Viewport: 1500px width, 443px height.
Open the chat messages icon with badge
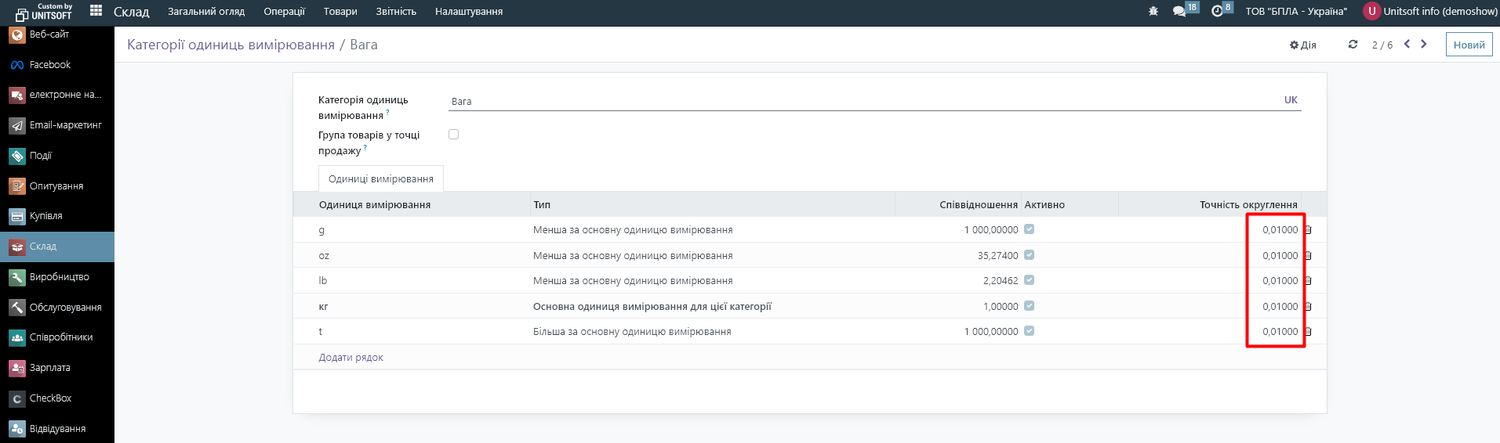click(x=1179, y=12)
